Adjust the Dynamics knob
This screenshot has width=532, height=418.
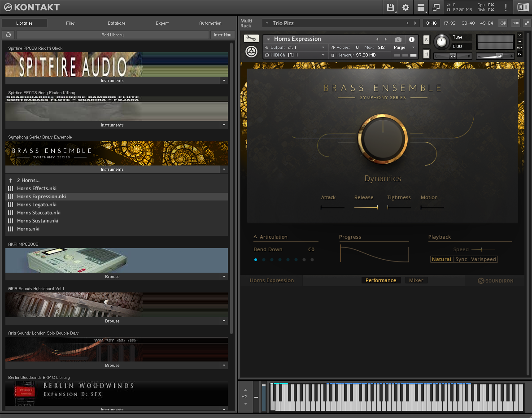(x=383, y=139)
